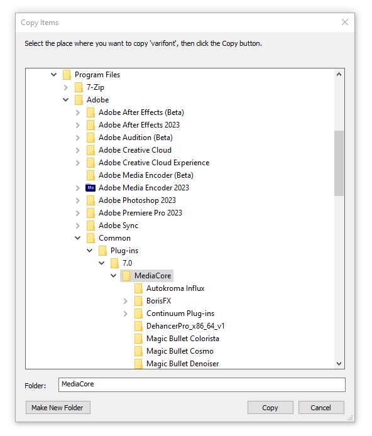Collapse the 7.0 folder node
This screenshot has height=436, width=372.
click(101, 263)
